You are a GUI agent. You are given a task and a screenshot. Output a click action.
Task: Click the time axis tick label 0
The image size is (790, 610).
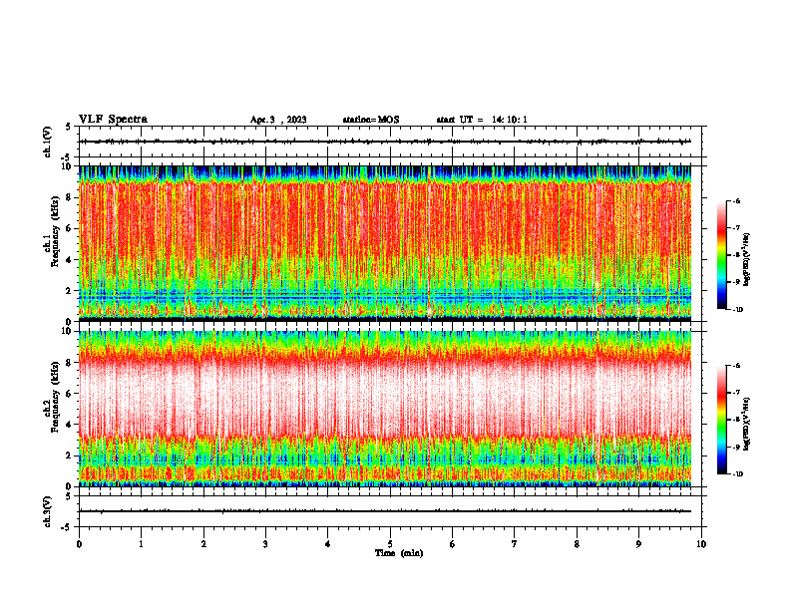pyautogui.click(x=79, y=544)
